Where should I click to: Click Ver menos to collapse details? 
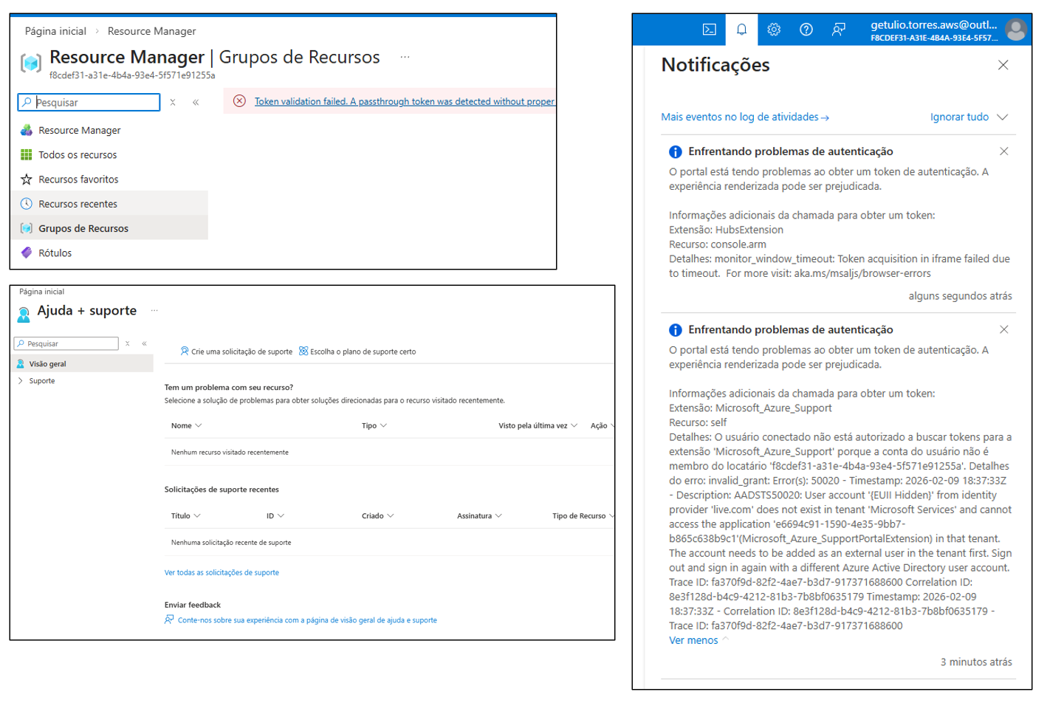point(693,640)
